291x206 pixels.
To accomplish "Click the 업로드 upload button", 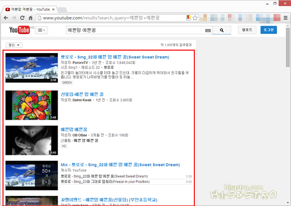I will [247, 30].
